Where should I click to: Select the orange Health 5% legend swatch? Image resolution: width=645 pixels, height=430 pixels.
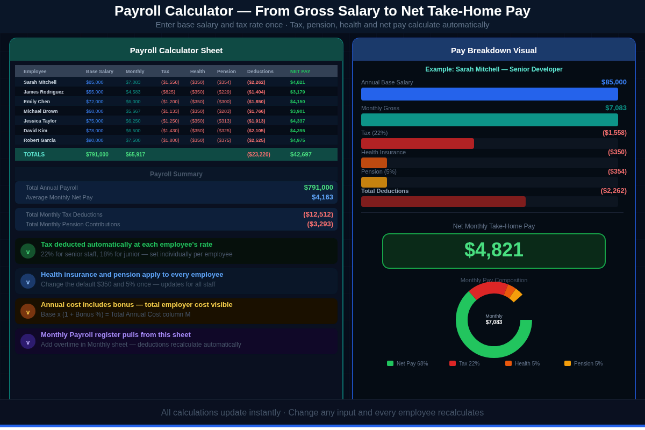508,363
